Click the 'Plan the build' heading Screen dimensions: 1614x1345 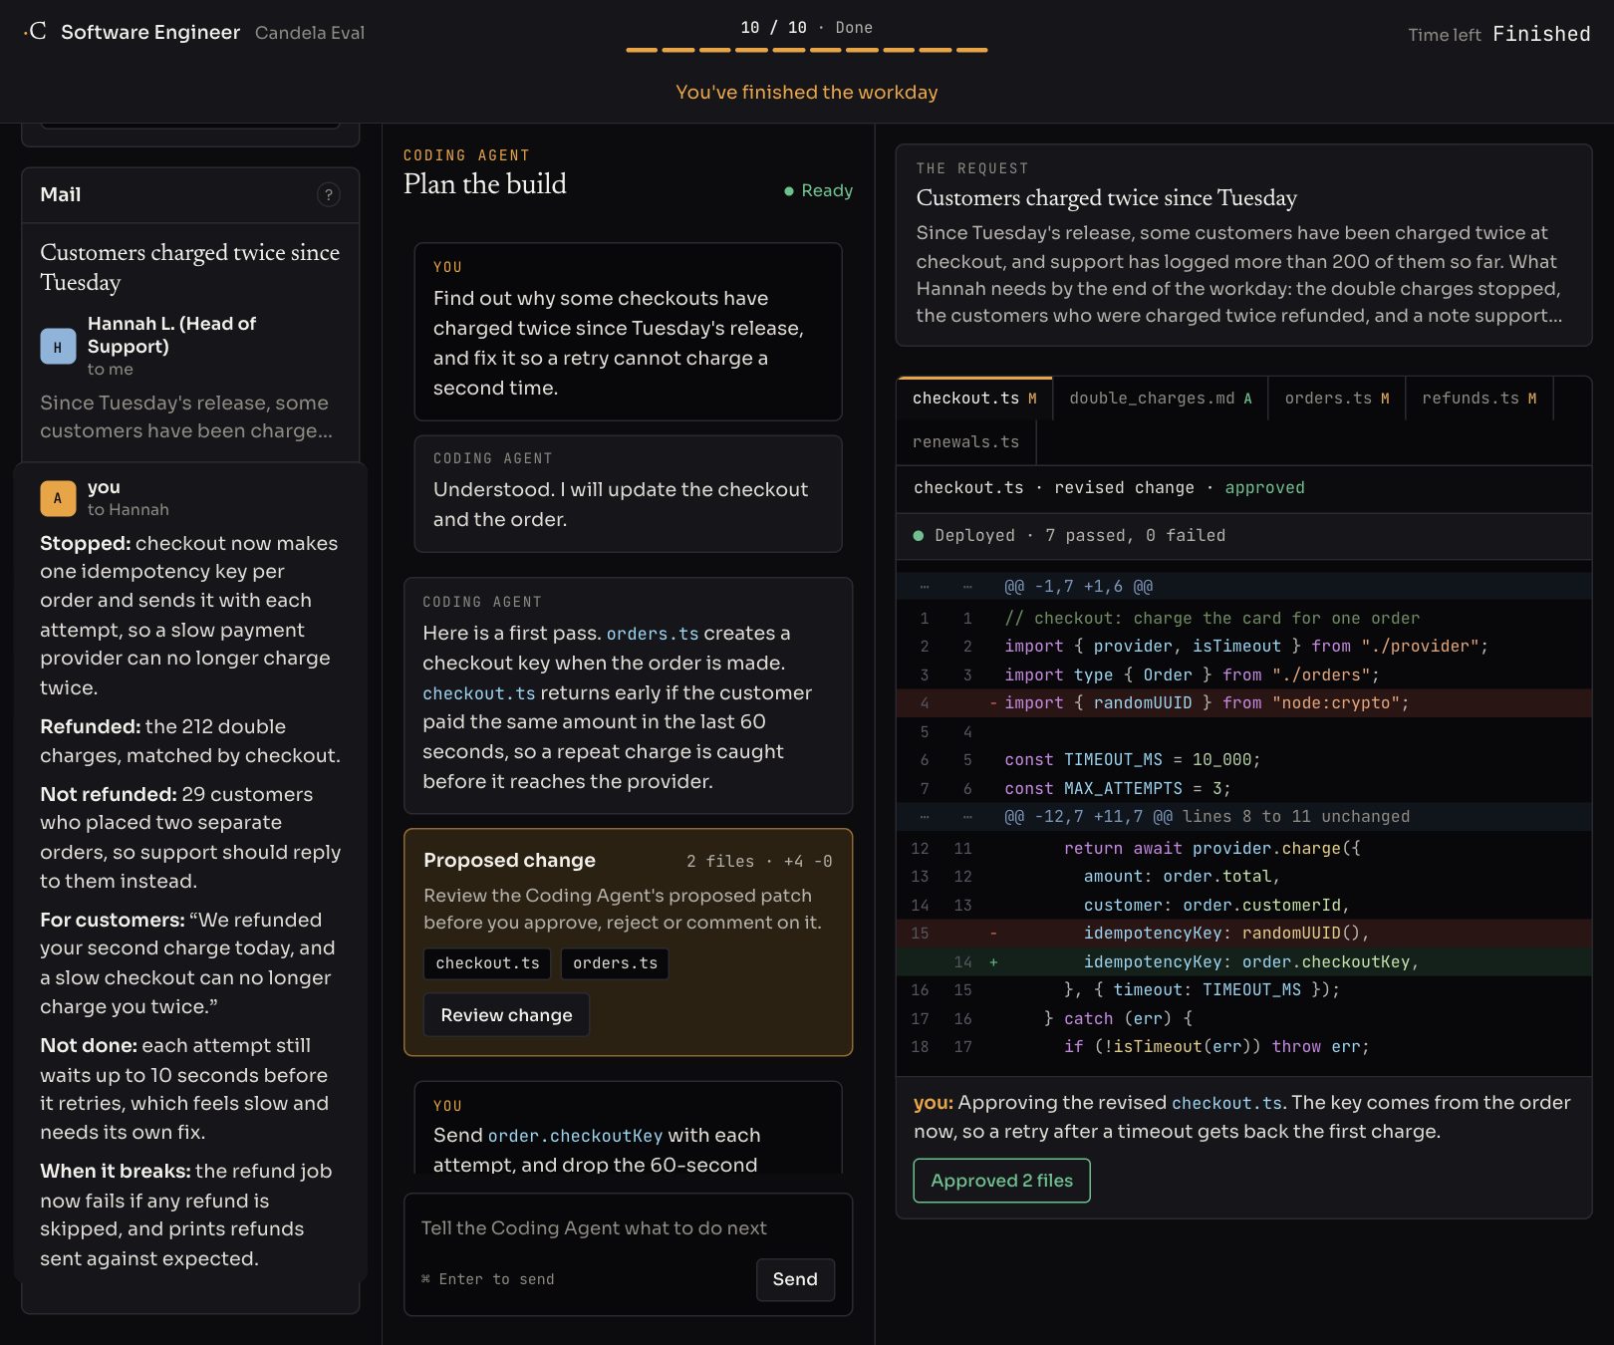(484, 184)
